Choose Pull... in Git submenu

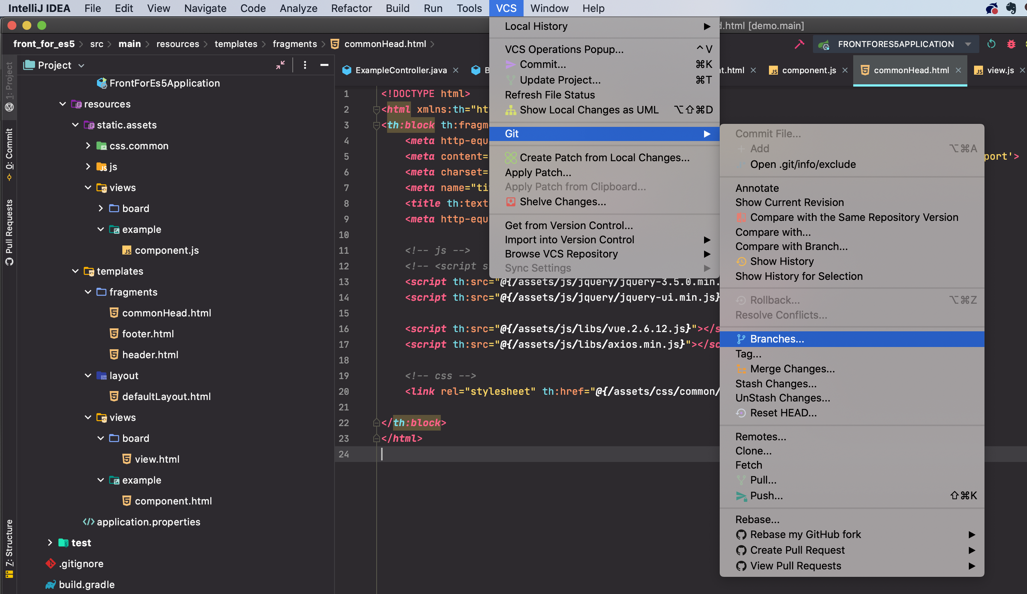(852, 480)
